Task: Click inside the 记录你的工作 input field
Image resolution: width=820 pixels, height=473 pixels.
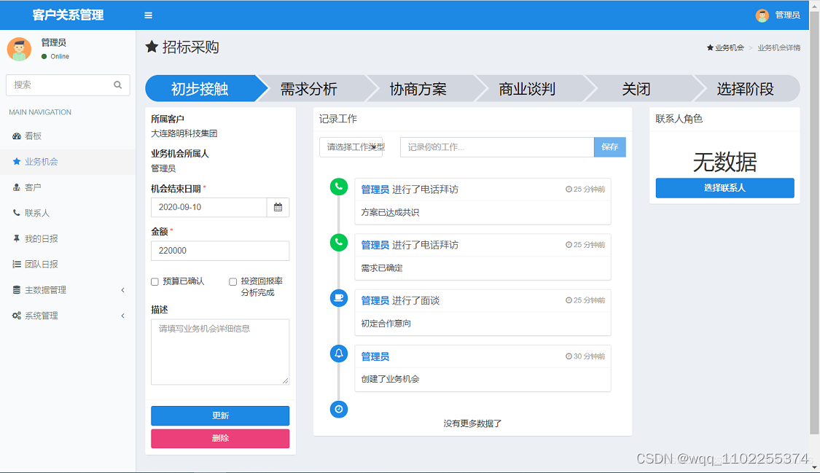Action: tap(496, 146)
